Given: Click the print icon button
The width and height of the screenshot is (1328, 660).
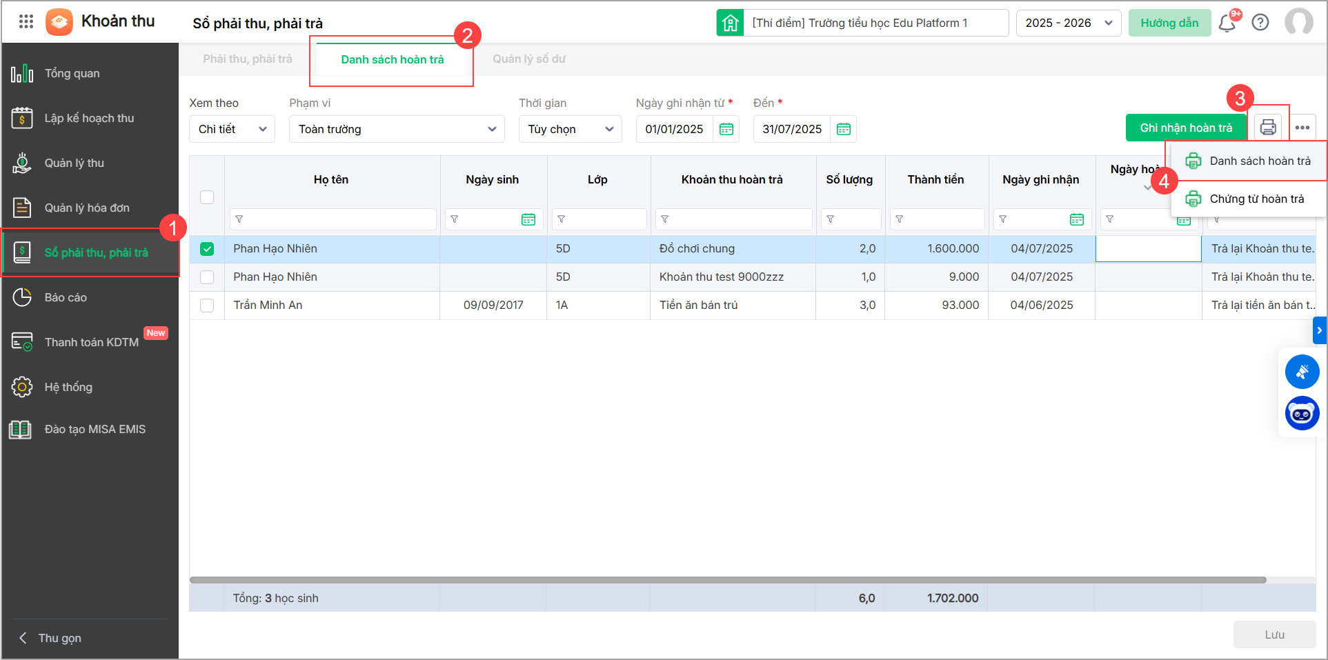Looking at the screenshot, I should click(x=1268, y=128).
